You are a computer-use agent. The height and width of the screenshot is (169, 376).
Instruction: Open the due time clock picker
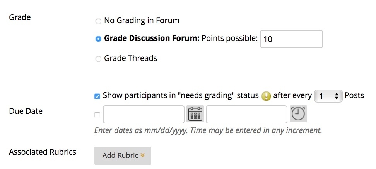pyautogui.click(x=298, y=114)
